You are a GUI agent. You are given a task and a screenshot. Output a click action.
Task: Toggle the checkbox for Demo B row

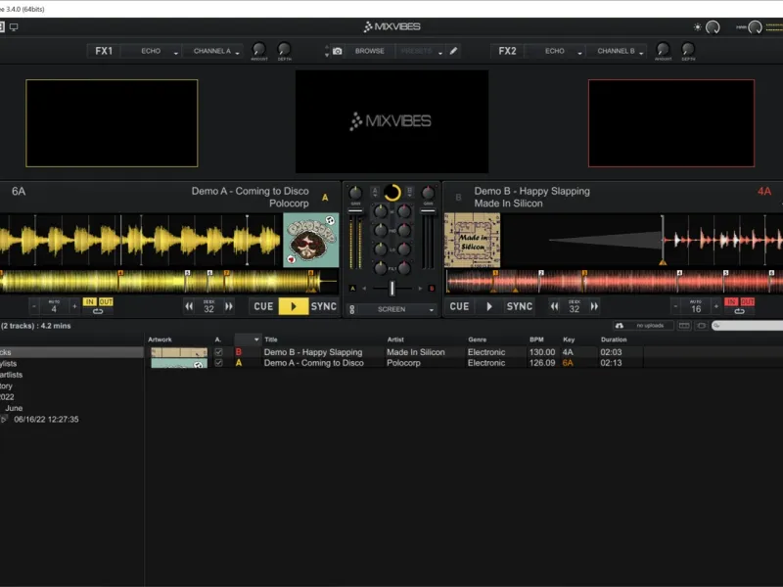pyautogui.click(x=218, y=352)
